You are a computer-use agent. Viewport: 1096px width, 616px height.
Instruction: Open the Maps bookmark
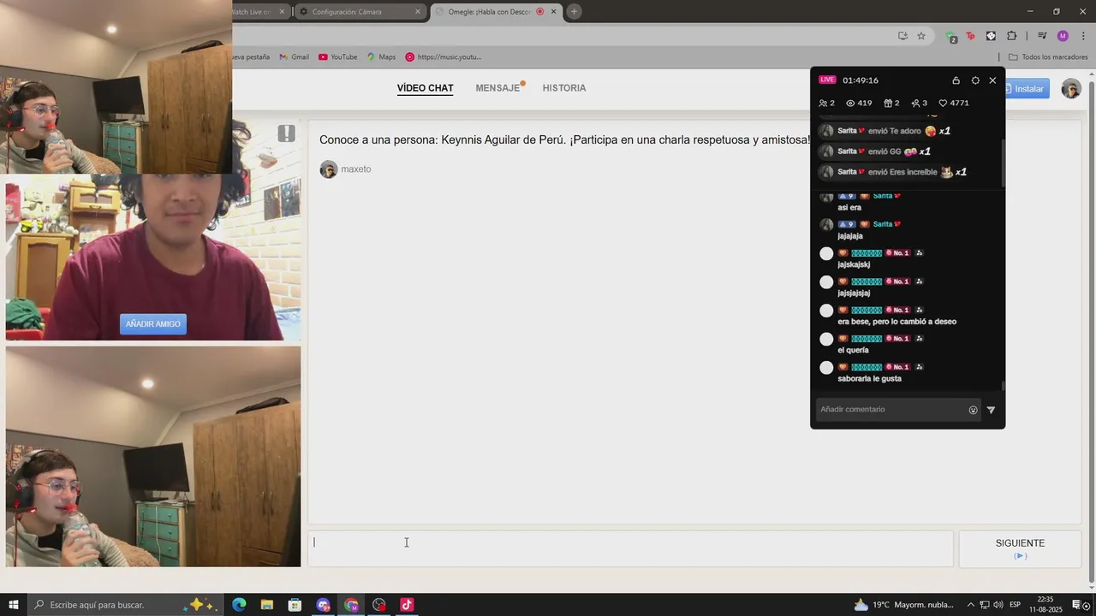coord(381,57)
